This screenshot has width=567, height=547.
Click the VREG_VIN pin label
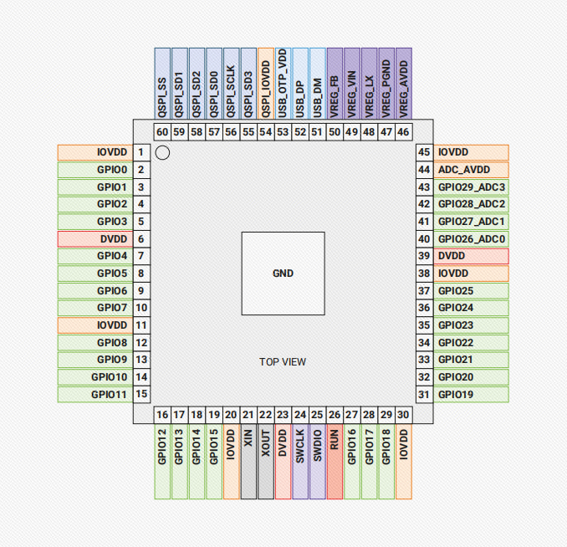[352, 84]
